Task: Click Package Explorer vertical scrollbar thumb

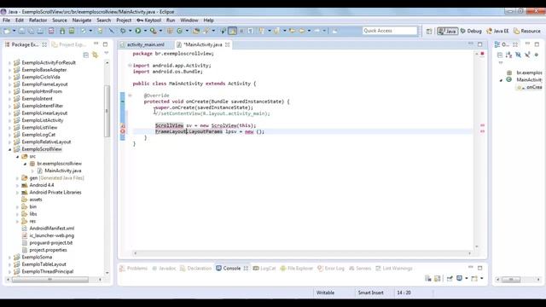Action: point(107,111)
